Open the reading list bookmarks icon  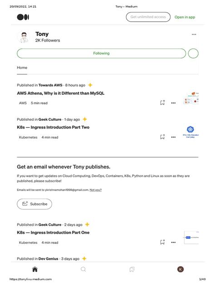(x=132, y=269)
